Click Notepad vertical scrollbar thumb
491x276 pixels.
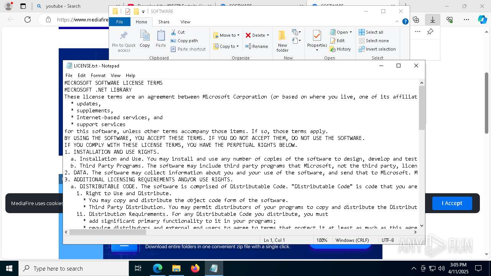point(422,108)
